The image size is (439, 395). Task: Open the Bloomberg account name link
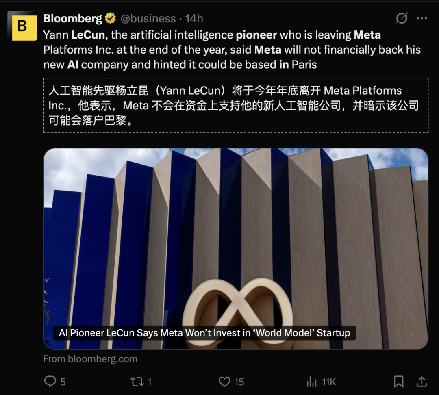[x=73, y=18]
